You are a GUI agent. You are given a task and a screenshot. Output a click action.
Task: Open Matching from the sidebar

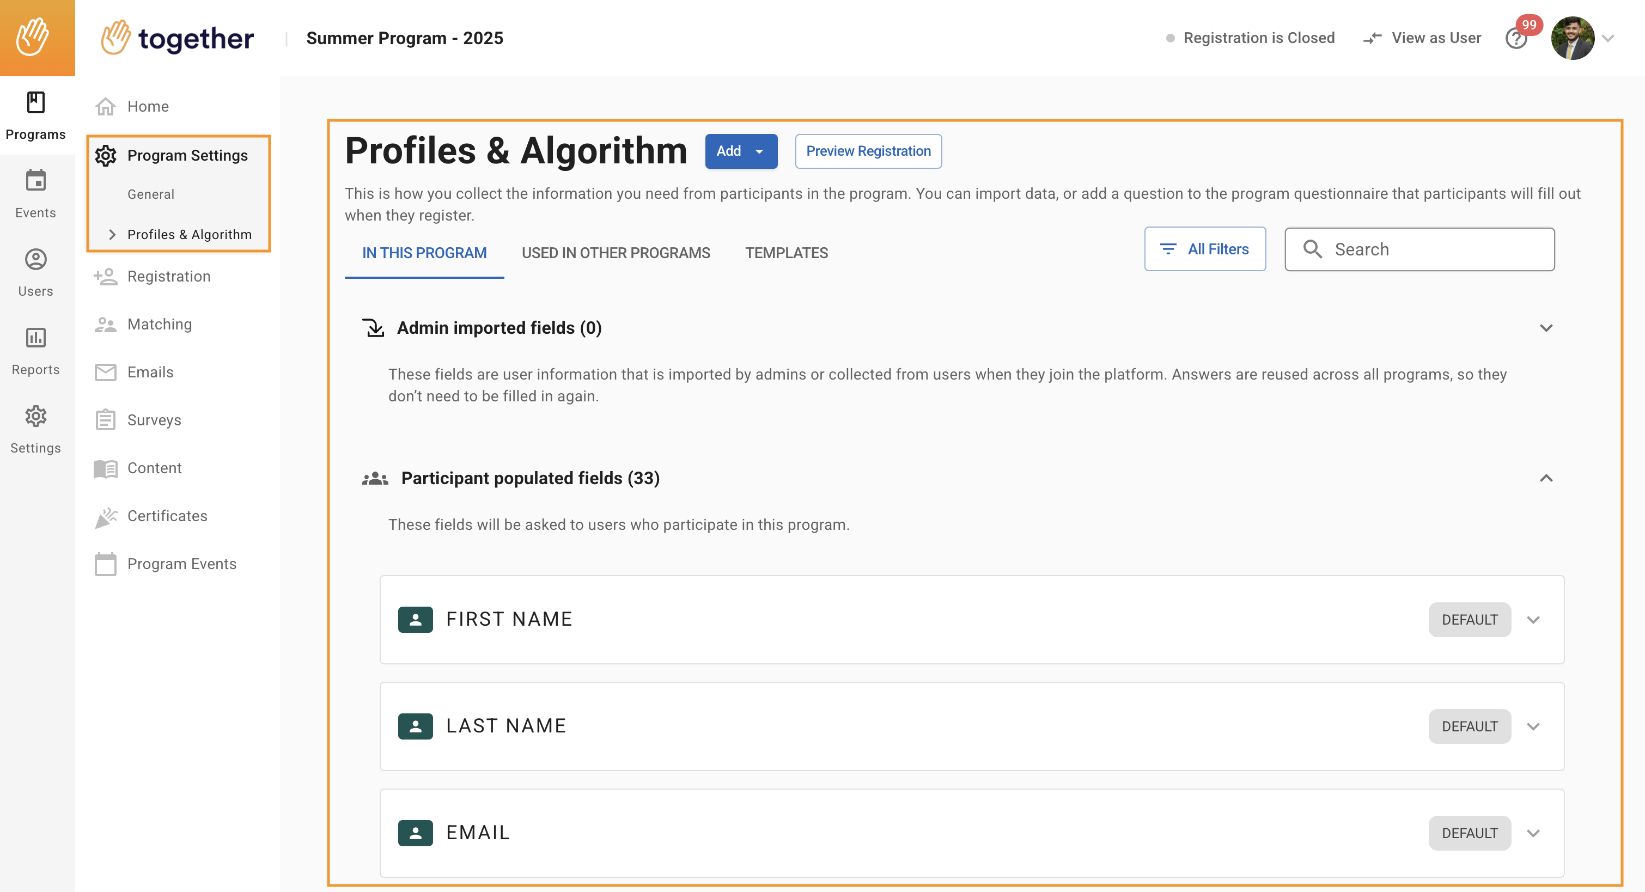click(x=159, y=325)
